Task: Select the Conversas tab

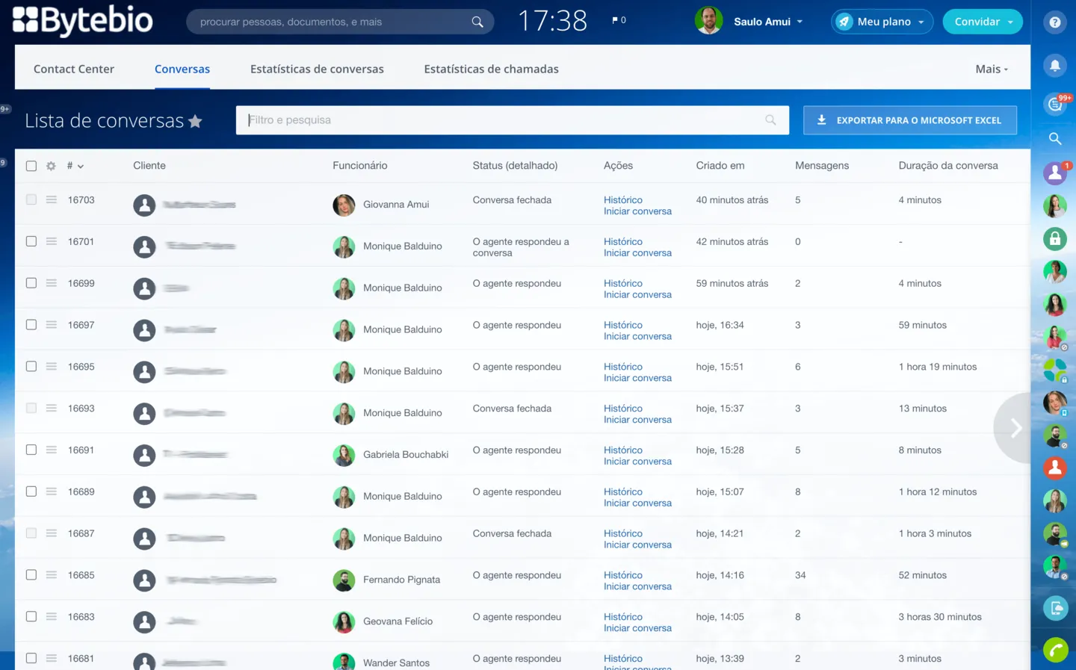Action: (x=182, y=69)
